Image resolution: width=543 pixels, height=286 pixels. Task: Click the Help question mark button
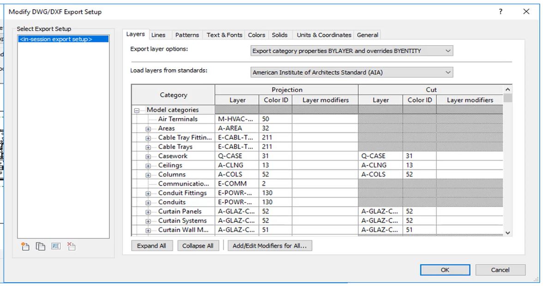pyautogui.click(x=501, y=12)
